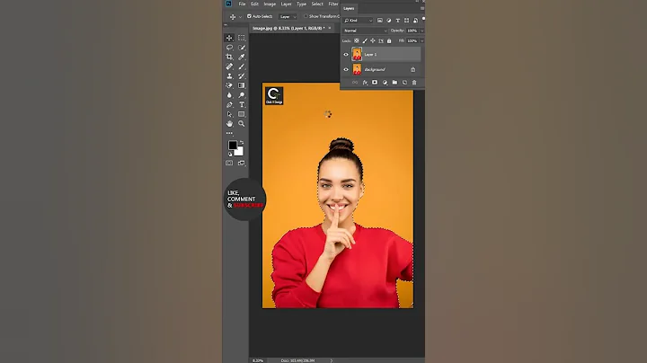Hide the Background layer eye icon
This screenshot has height=363, width=647.
[x=346, y=69]
